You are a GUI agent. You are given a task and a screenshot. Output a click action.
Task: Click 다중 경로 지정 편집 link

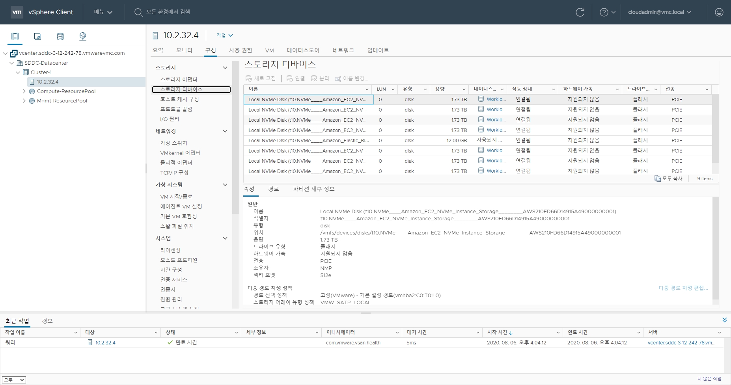pos(683,288)
